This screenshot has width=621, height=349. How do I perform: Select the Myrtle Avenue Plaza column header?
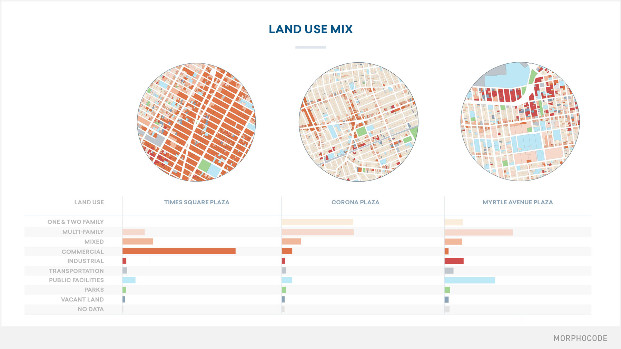point(517,202)
